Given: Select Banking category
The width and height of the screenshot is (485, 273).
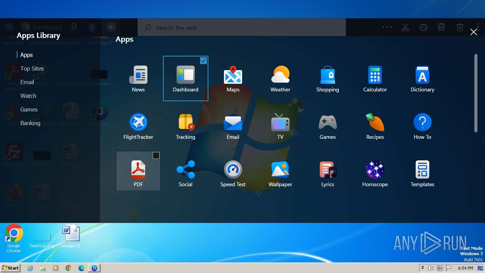Looking at the screenshot, I should click(30, 123).
